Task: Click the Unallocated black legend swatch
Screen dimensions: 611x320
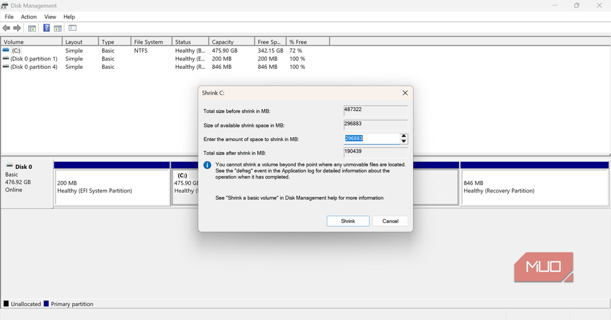Action: pos(6,304)
